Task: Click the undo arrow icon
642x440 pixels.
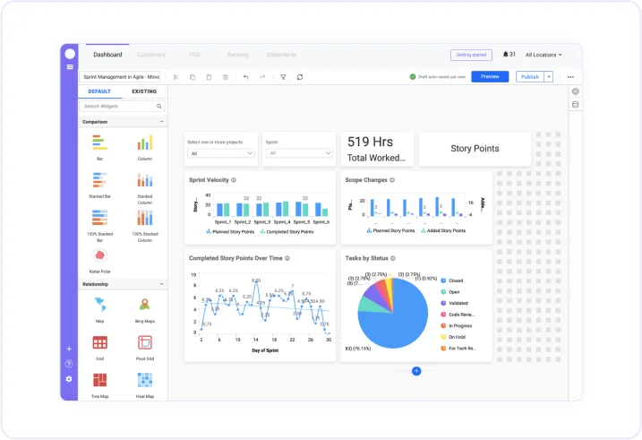Action: (x=245, y=77)
